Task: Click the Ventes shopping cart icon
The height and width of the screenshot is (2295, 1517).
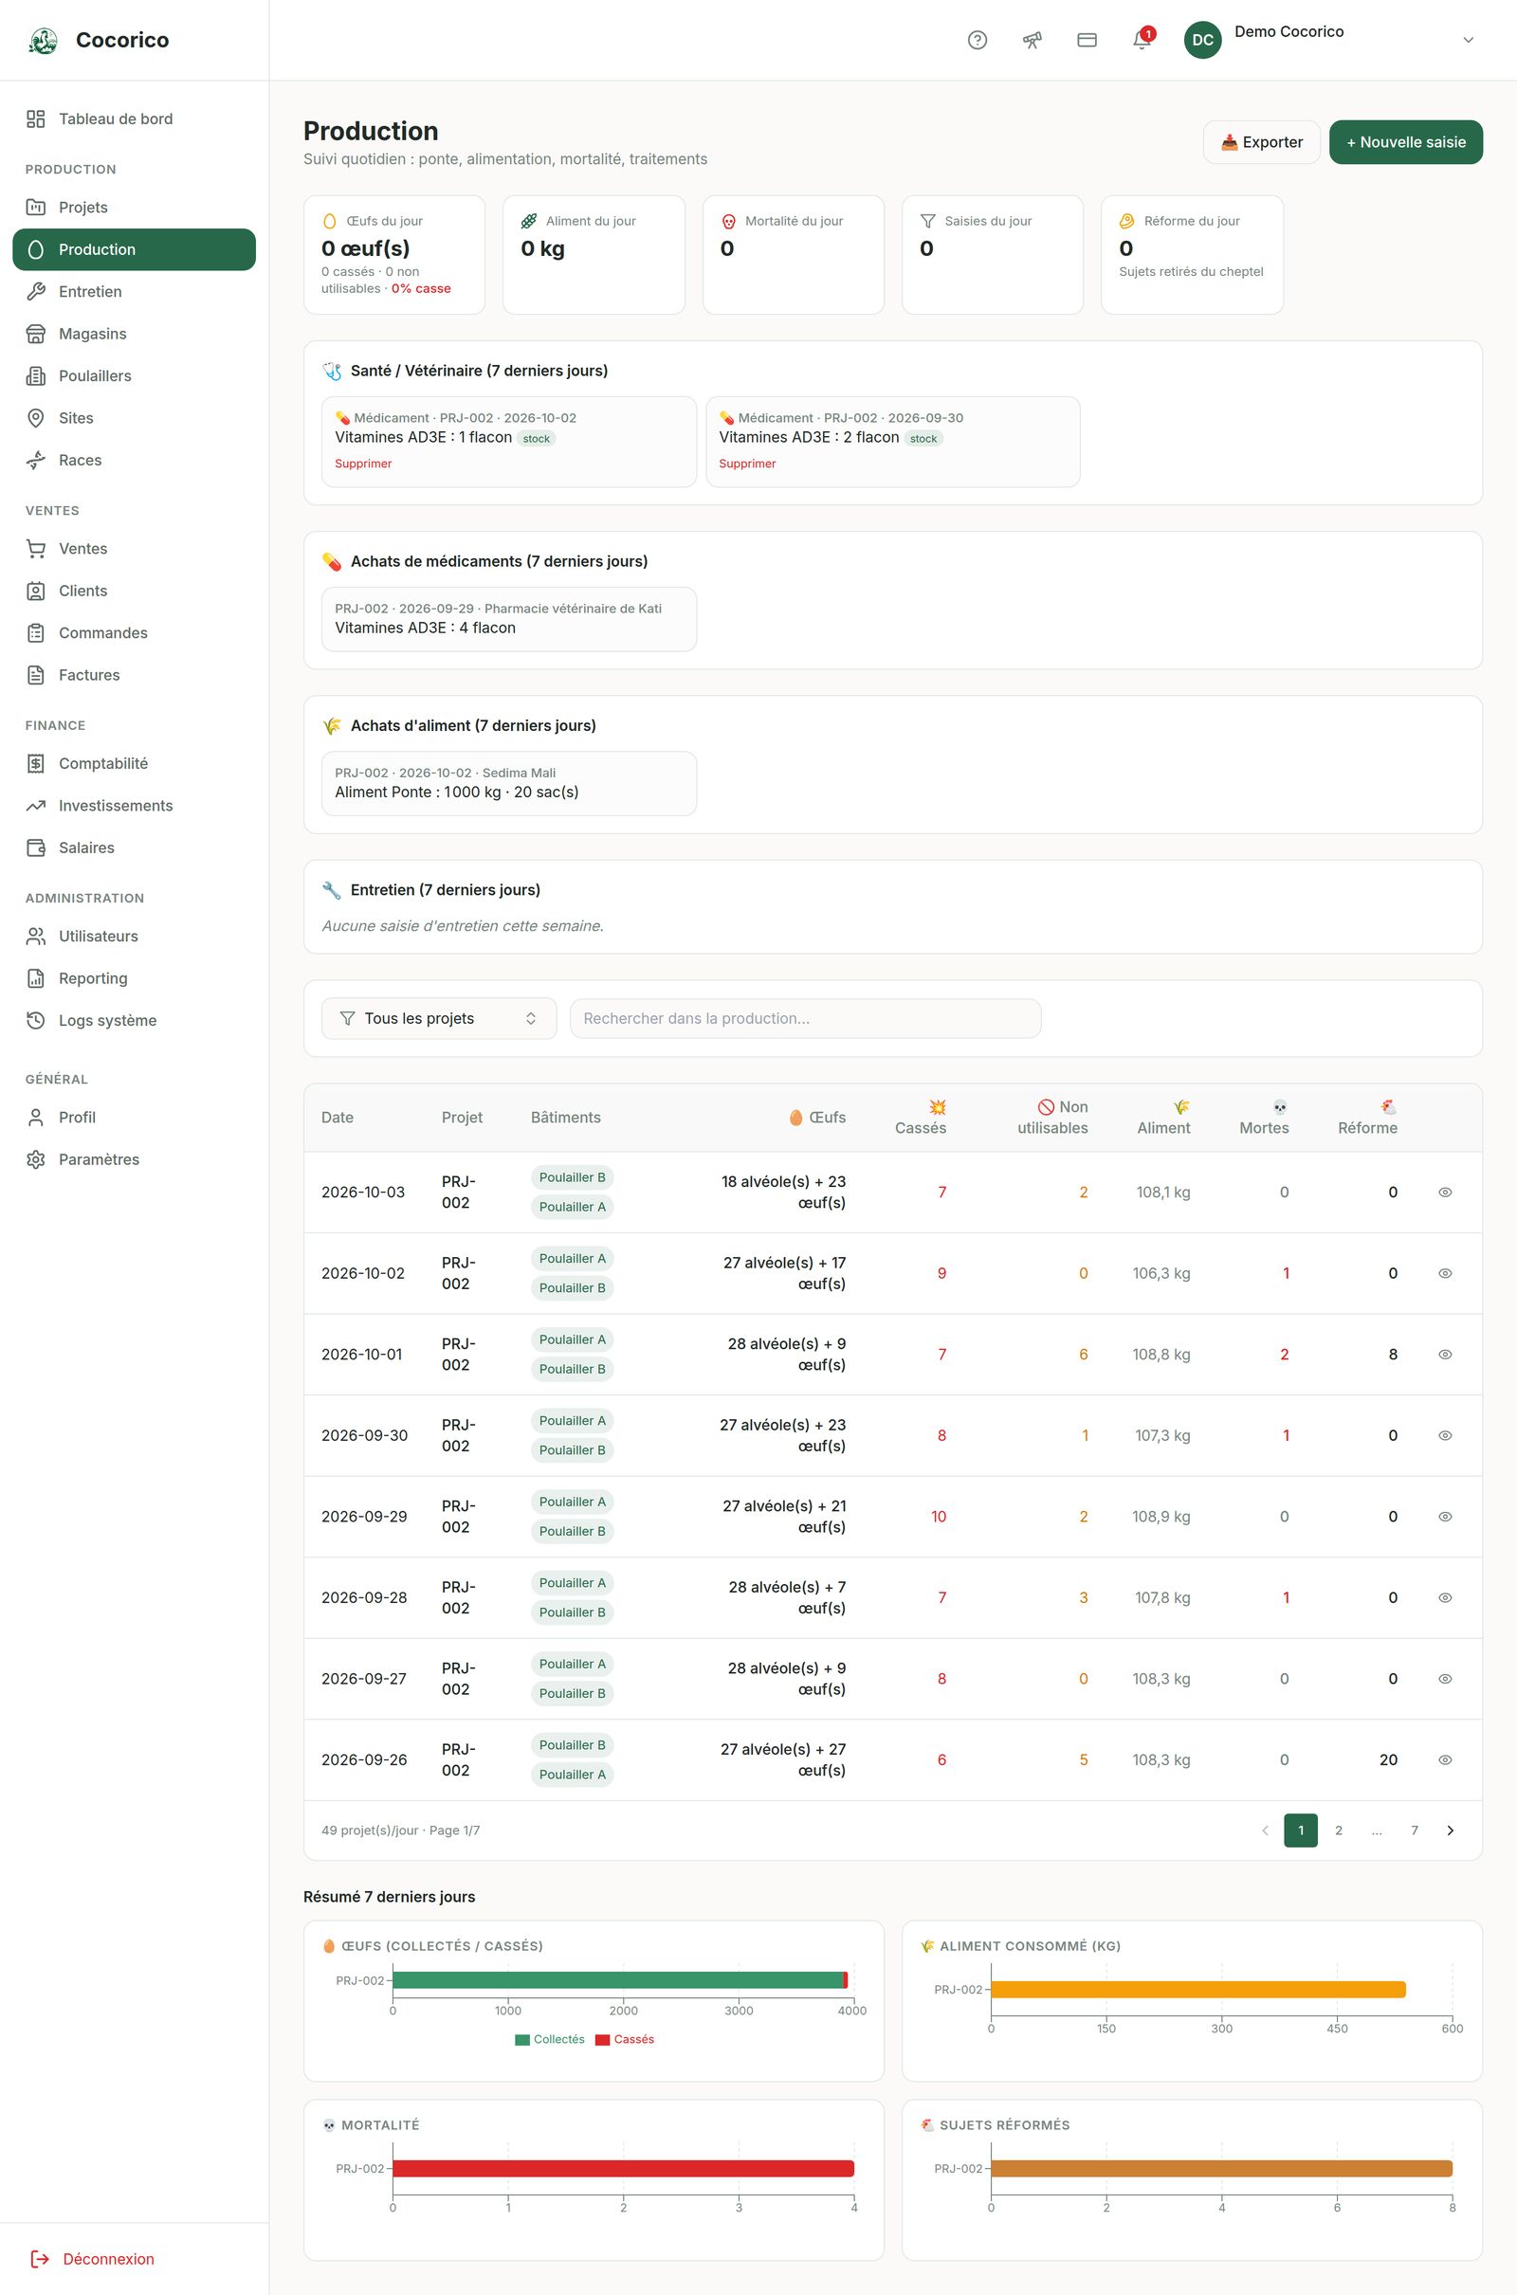Action: click(x=36, y=548)
